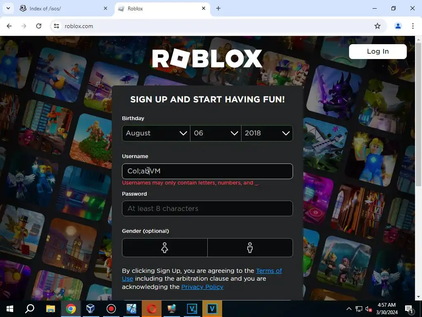Image resolution: width=422 pixels, height=317 pixels.
Task: Open the Windows Start menu
Action: (x=10, y=309)
